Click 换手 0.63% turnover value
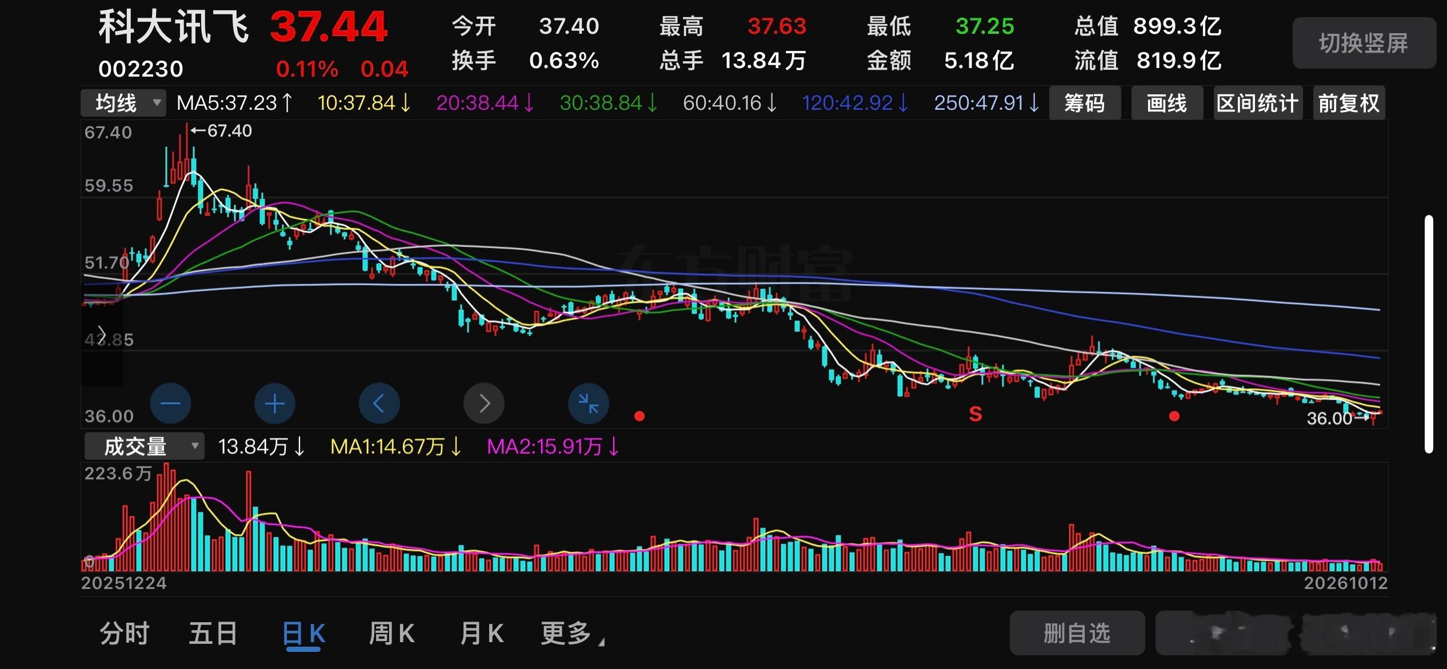 click(x=525, y=60)
